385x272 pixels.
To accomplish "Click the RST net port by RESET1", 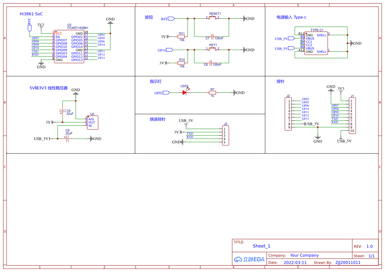I will click(168, 19).
